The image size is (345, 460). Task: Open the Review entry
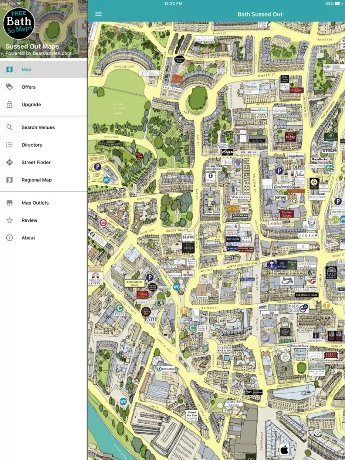44,220
